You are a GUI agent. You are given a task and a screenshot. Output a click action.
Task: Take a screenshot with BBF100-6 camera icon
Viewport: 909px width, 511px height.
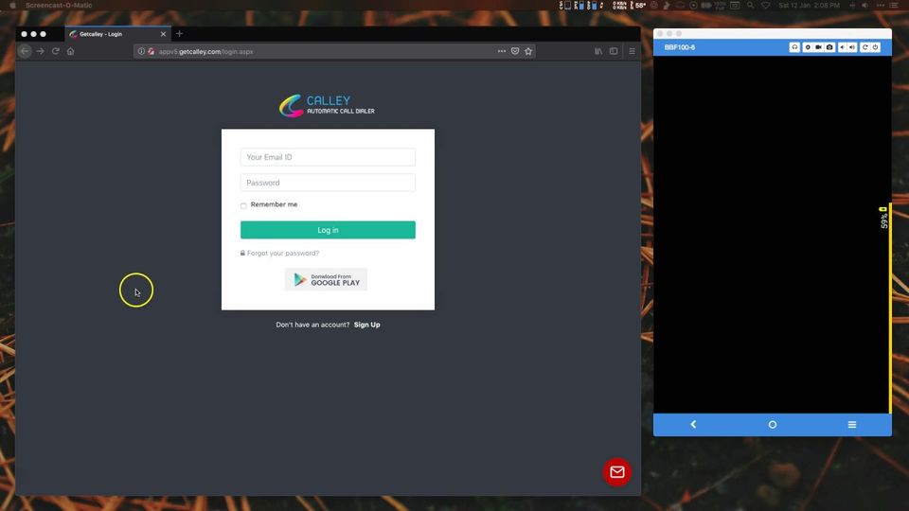[x=829, y=47]
